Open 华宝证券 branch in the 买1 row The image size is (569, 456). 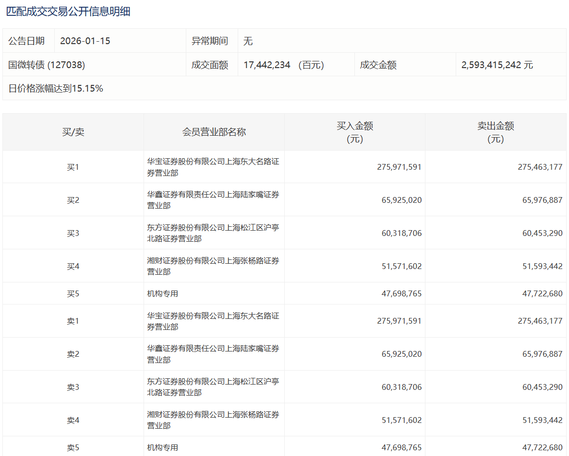tap(213, 167)
